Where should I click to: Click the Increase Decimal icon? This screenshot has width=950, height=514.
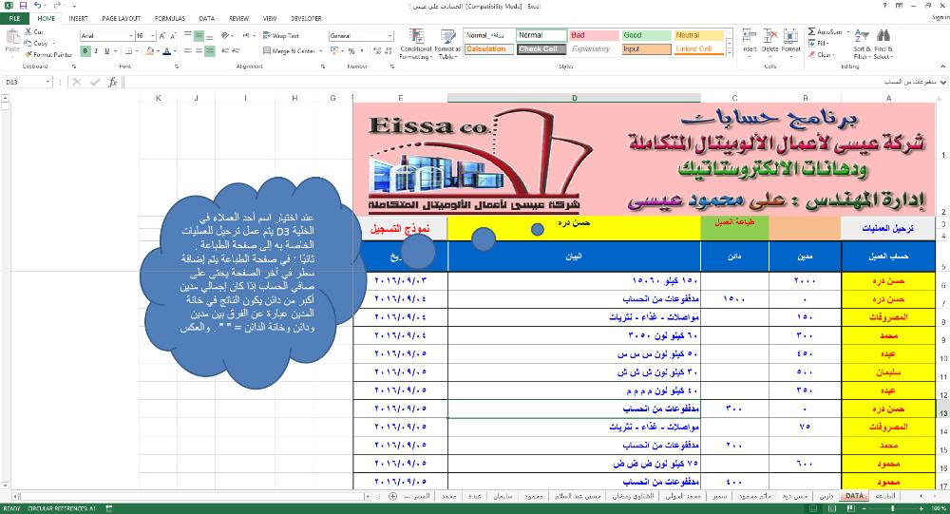[x=378, y=51]
